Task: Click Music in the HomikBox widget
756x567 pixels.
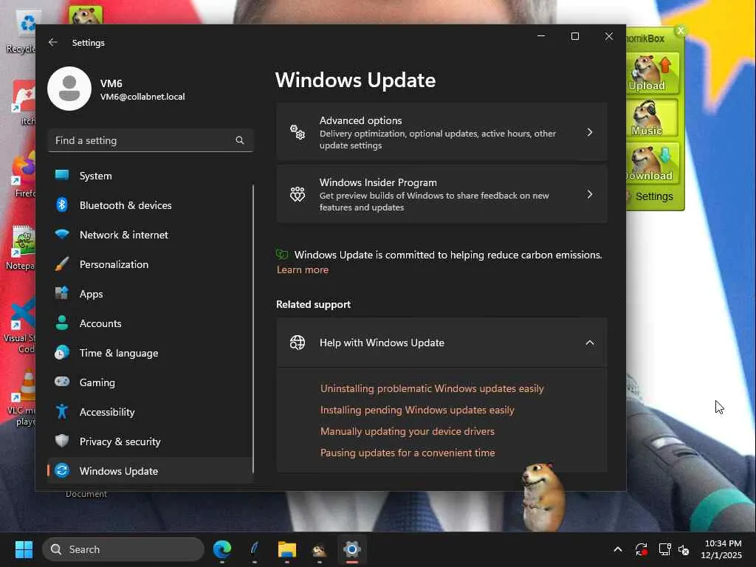Action: pos(653,118)
